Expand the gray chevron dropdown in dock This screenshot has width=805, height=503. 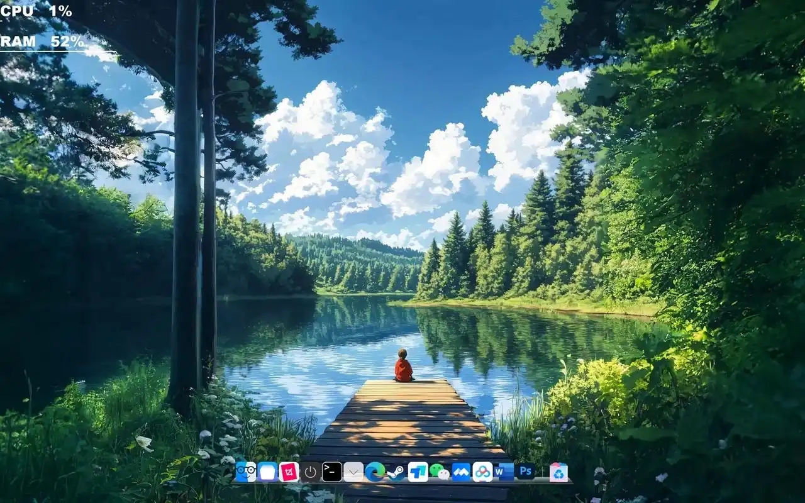pos(353,472)
